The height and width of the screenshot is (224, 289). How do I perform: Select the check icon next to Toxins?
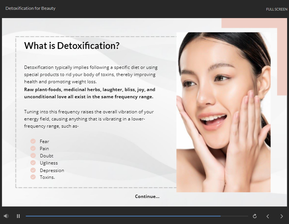point(33,177)
